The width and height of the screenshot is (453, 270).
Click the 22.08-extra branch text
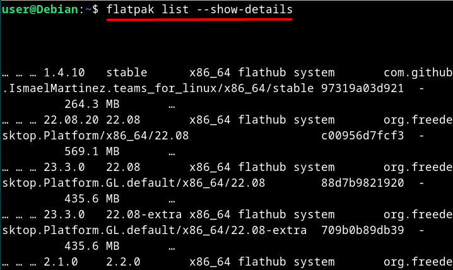(144, 214)
